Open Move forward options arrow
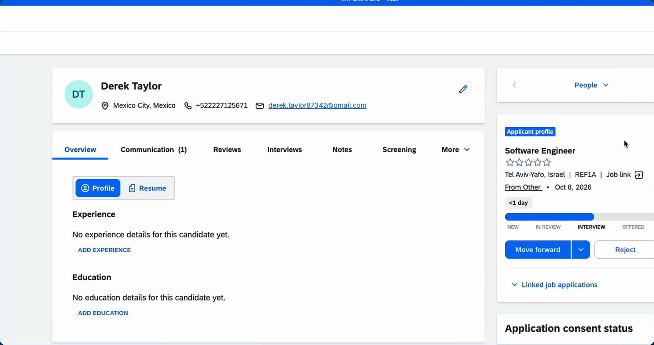Image resolution: width=654 pixels, height=345 pixels. [581, 250]
